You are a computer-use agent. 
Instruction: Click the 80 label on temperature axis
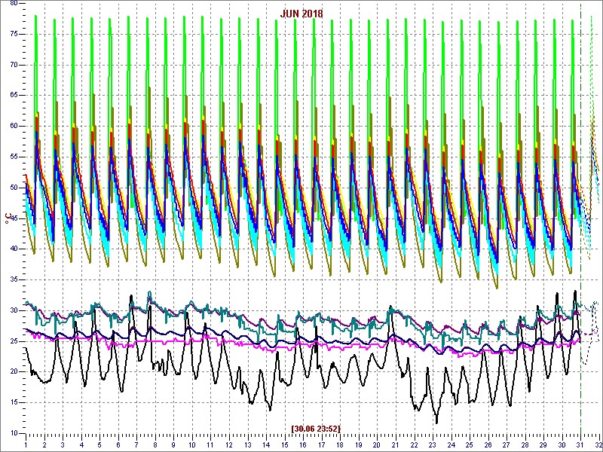coord(13,4)
